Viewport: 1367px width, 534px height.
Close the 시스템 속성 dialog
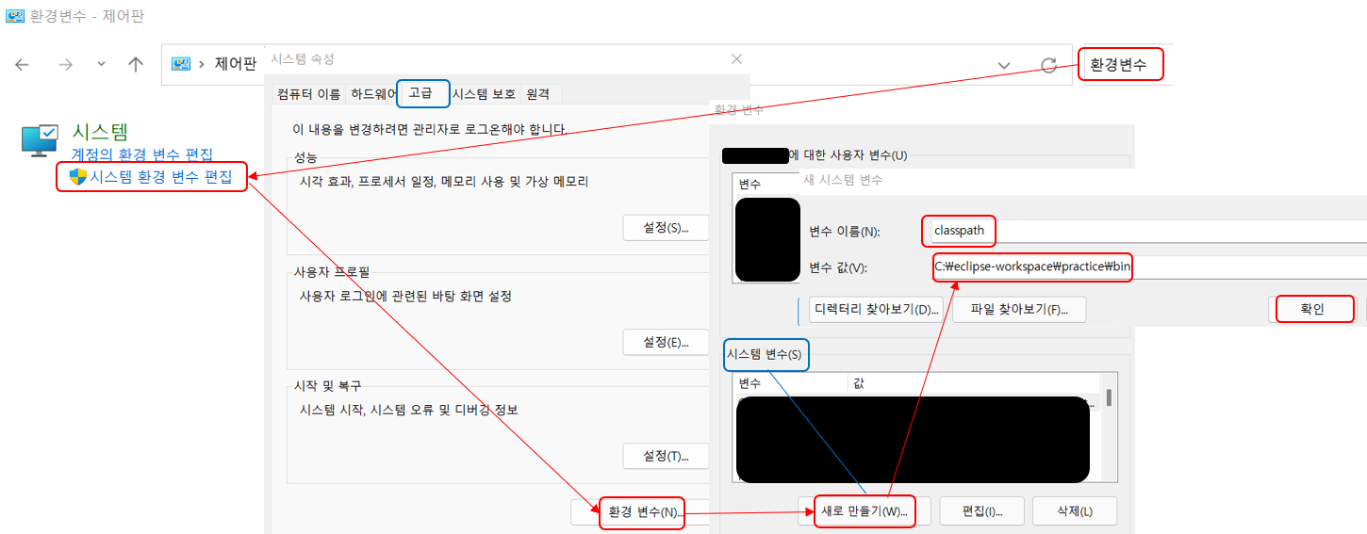tap(736, 59)
